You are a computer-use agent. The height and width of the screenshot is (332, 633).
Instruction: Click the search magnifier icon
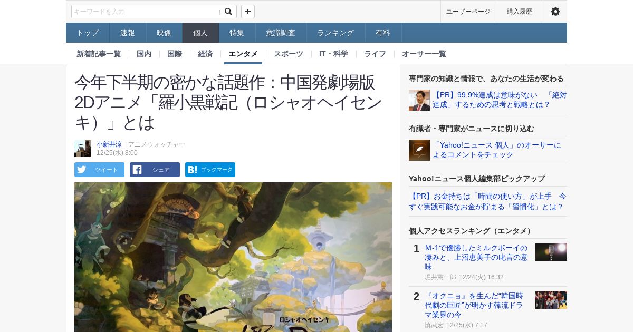tap(228, 12)
